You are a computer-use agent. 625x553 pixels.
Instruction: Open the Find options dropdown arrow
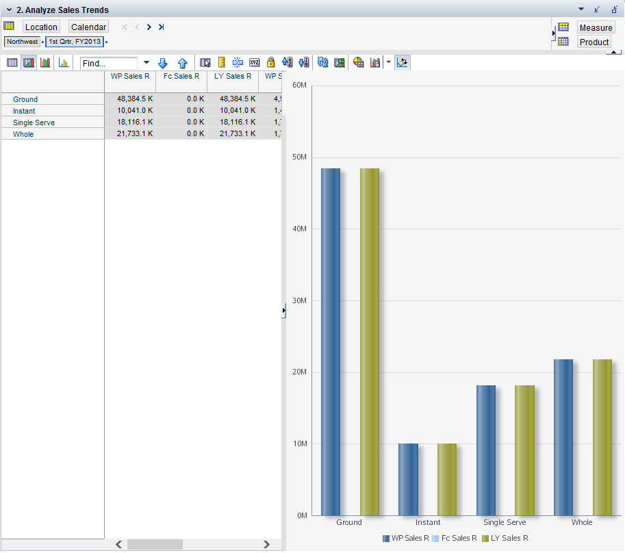tap(146, 62)
